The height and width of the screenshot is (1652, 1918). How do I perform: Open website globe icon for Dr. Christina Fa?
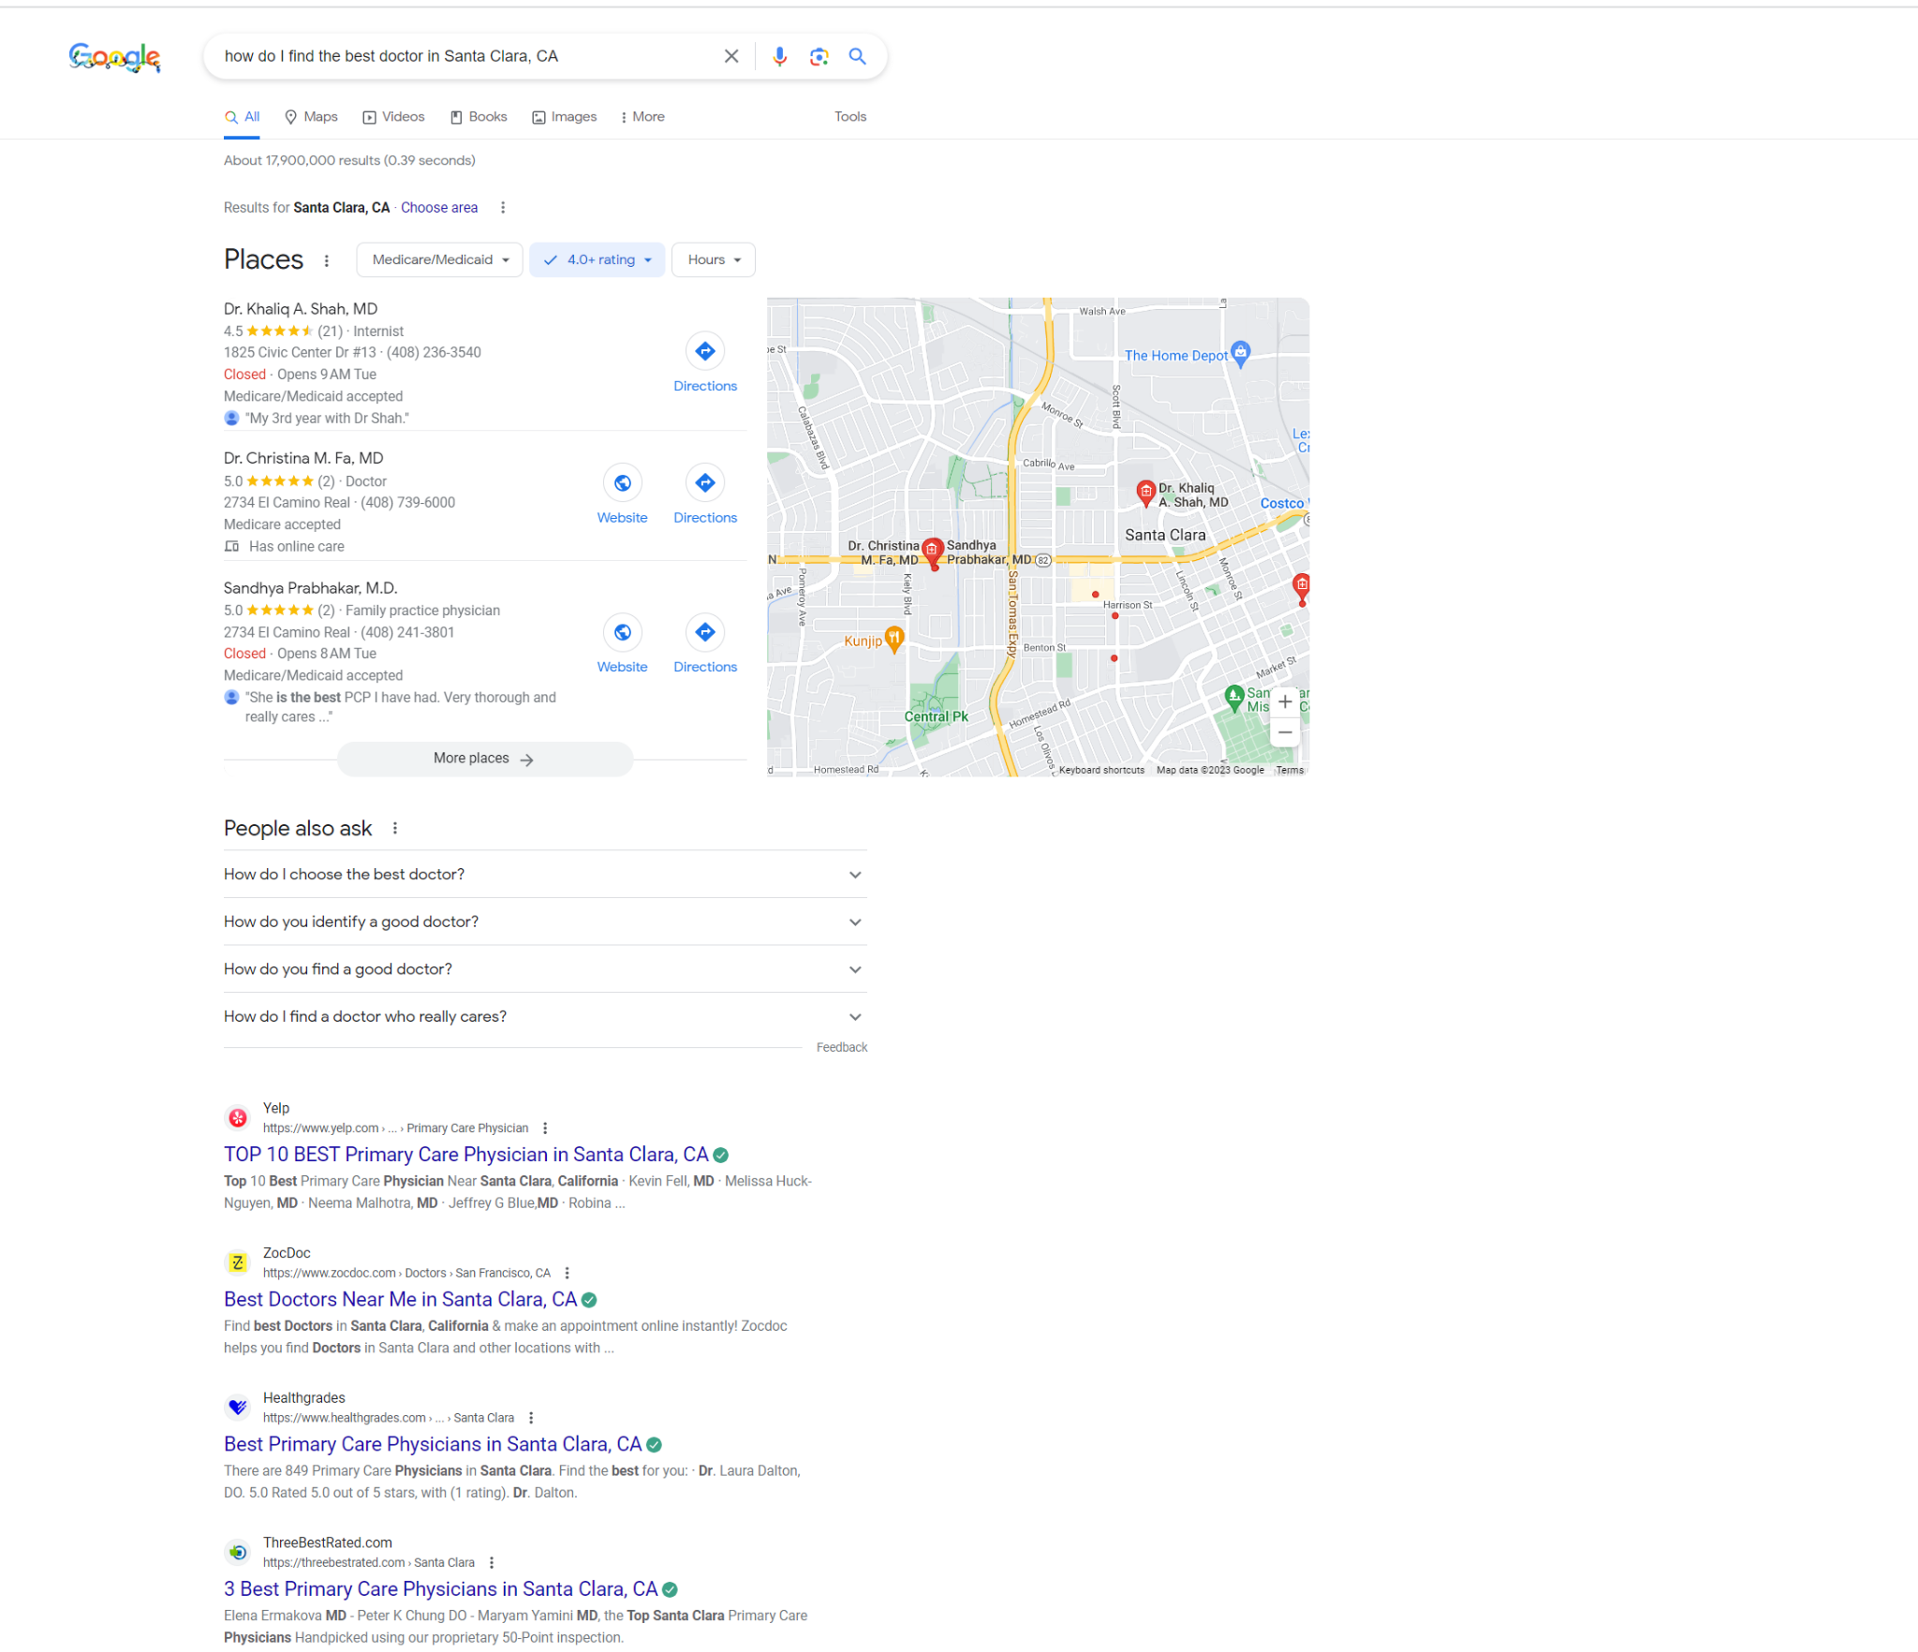tap(622, 483)
